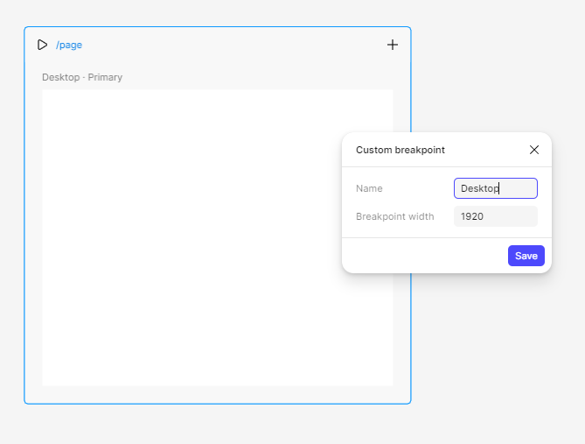Screen dimensions: 585x444
Task: Select the Desktop - Primary label
Action: coord(82,77)
